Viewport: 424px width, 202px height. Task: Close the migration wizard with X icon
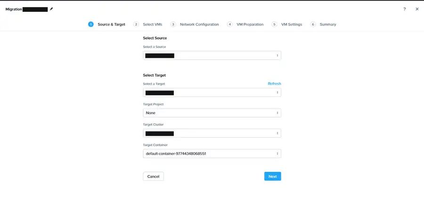tap(417, 9)
